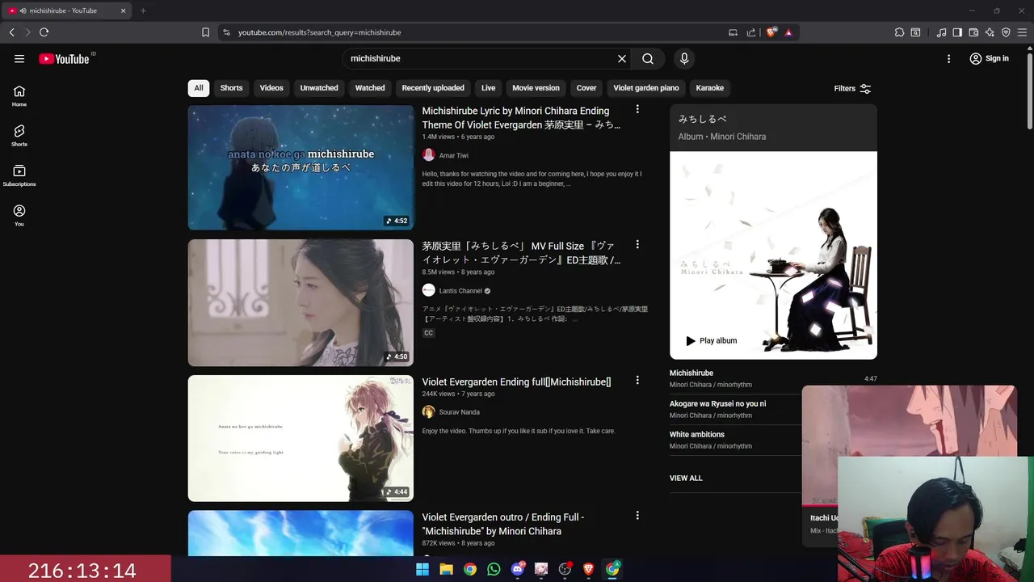This screenshot has width=1034, height=582.
Task: Open the 4:50 Lantis MV thumbnail
Action: click(301, 302)
